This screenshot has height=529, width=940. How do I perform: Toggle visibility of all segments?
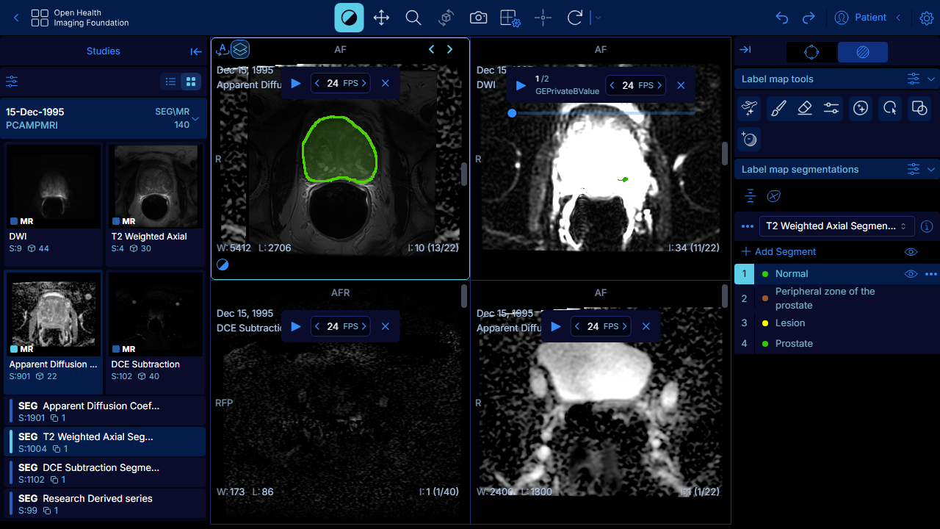tap(911, 251)
